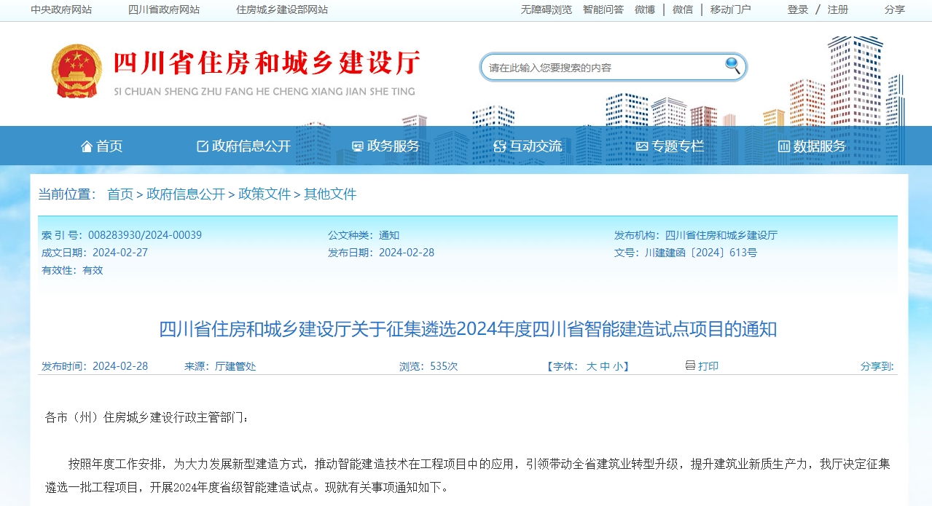Click the search magnifier icon

coord(731,66)
